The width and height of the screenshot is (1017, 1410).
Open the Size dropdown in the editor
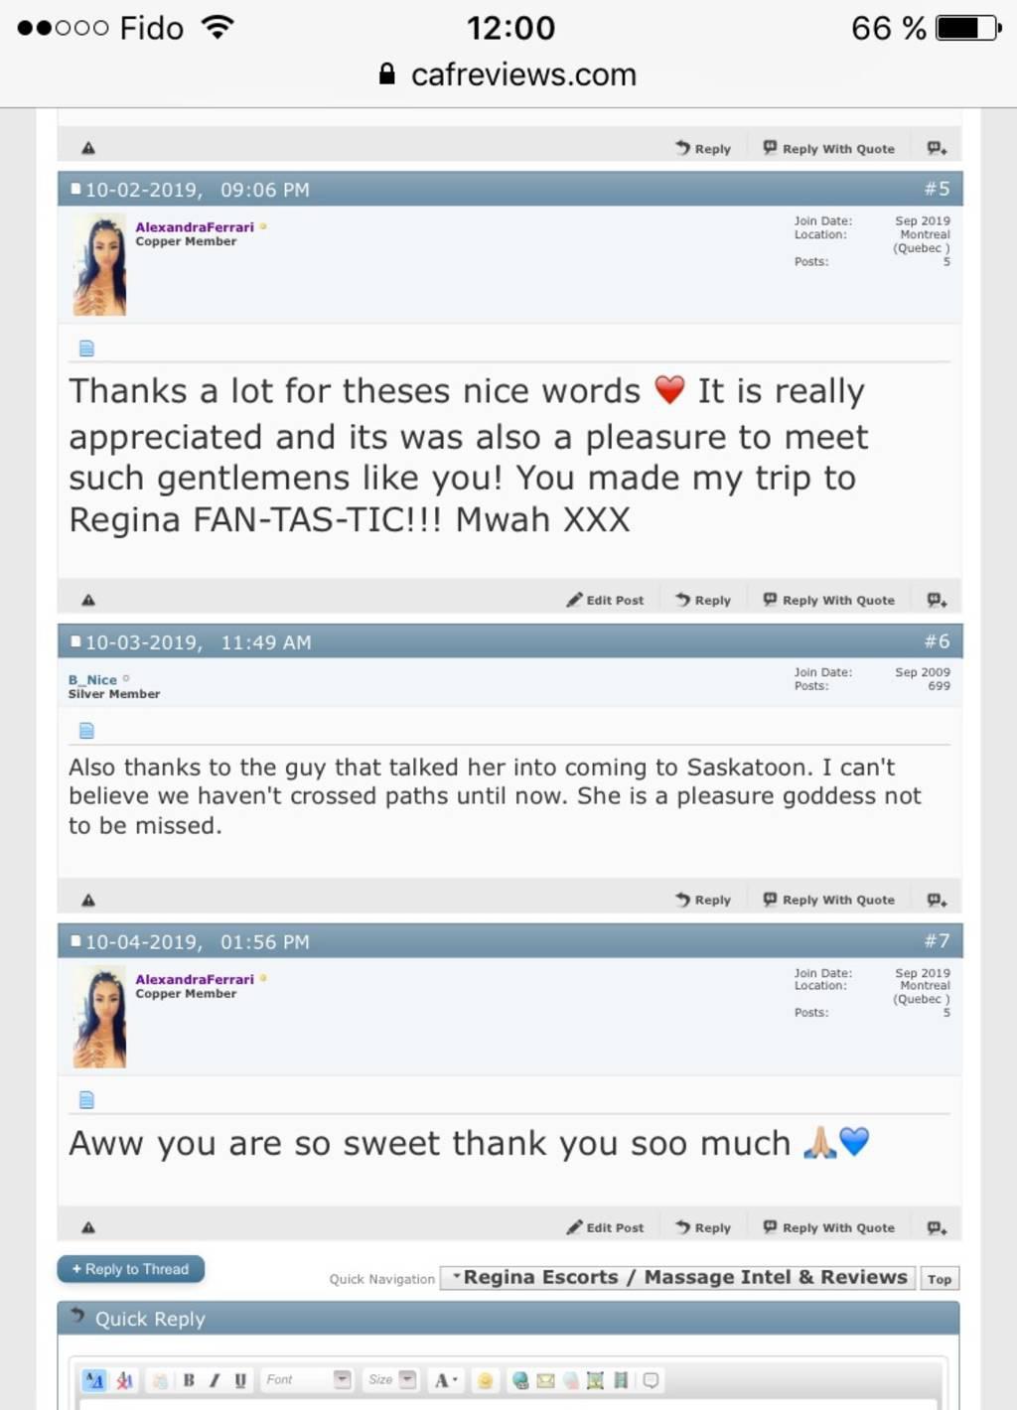pyautogui.click(x=391, y=1380)
